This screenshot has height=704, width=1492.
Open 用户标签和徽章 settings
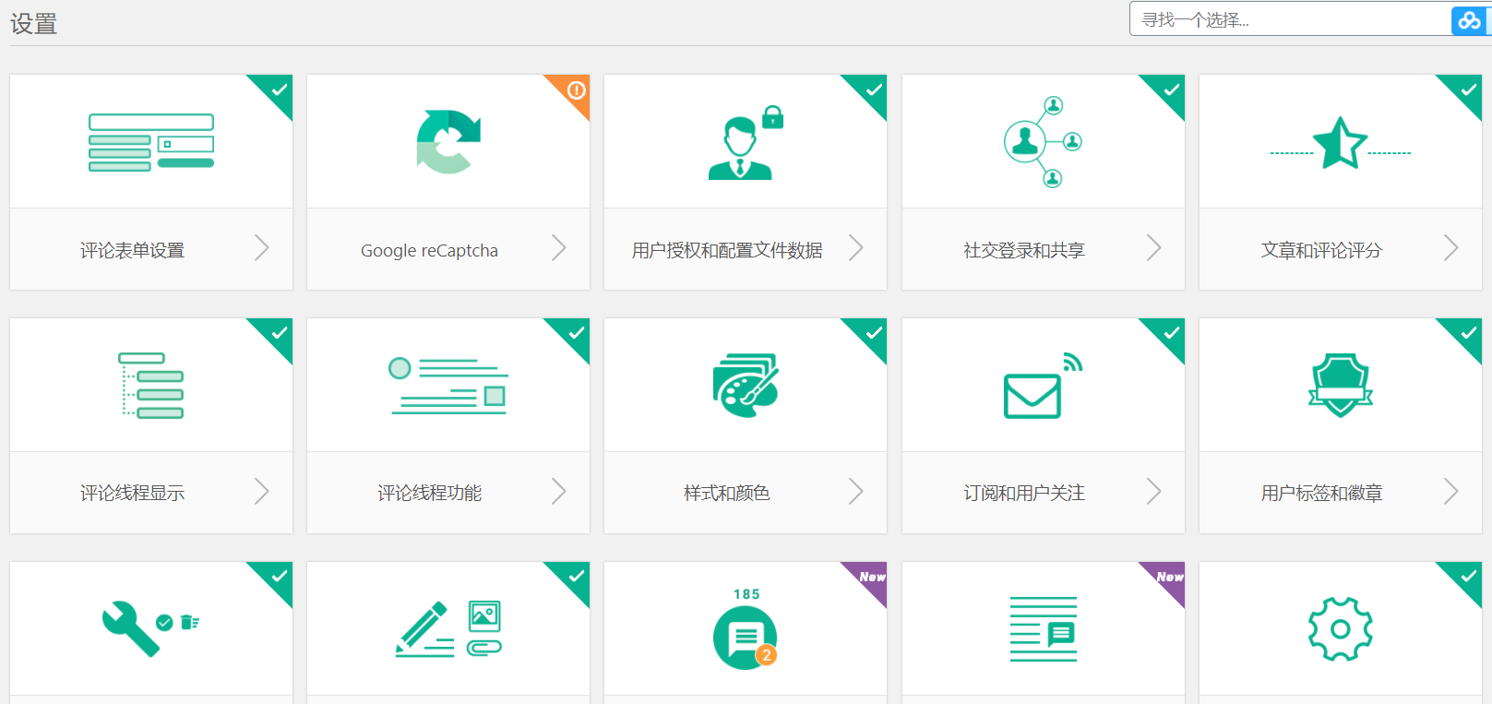[1321, 494]
